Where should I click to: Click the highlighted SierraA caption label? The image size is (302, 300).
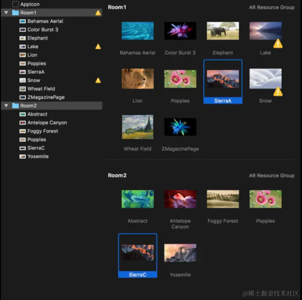pyautogui.click(x=223, y=101)
